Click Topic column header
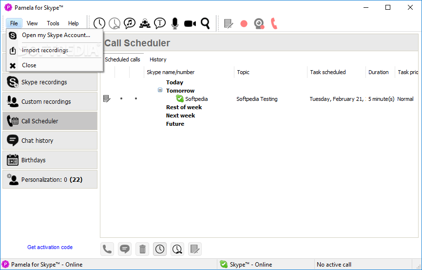The height and width of the screenshot is (270, 422). point(271,72)
